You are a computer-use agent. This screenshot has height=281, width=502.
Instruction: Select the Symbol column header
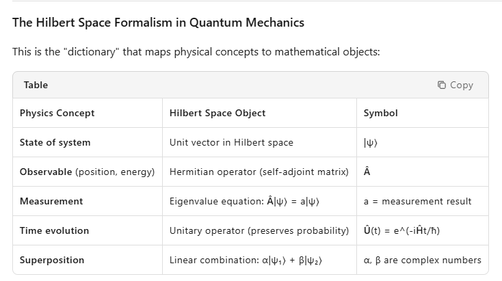coord(381,113)
